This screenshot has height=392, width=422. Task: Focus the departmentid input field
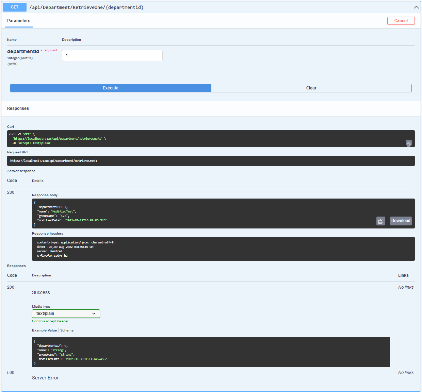[x=112, y=55]
